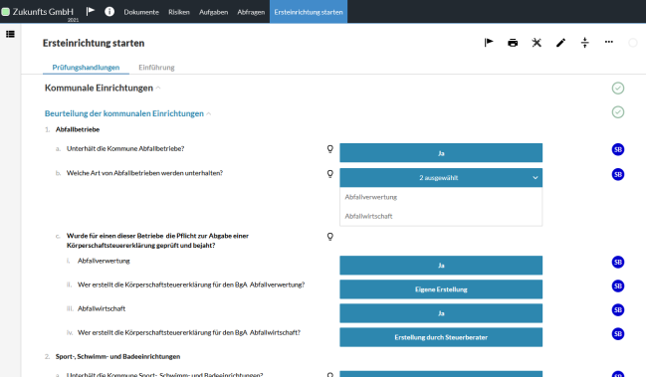Click the print icon in document toolbar
The image size is (646, 377).
coord(513,43)
